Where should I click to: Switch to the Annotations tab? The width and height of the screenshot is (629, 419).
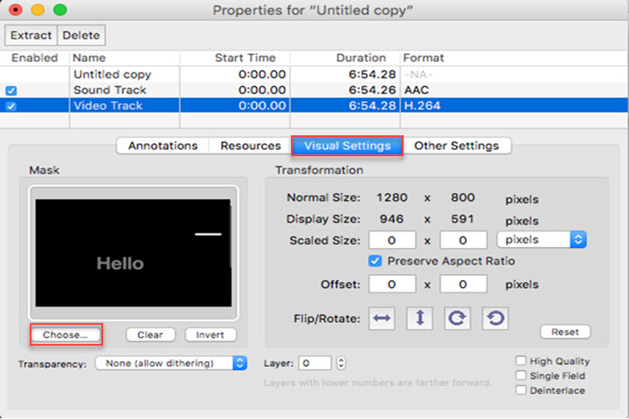163,146
